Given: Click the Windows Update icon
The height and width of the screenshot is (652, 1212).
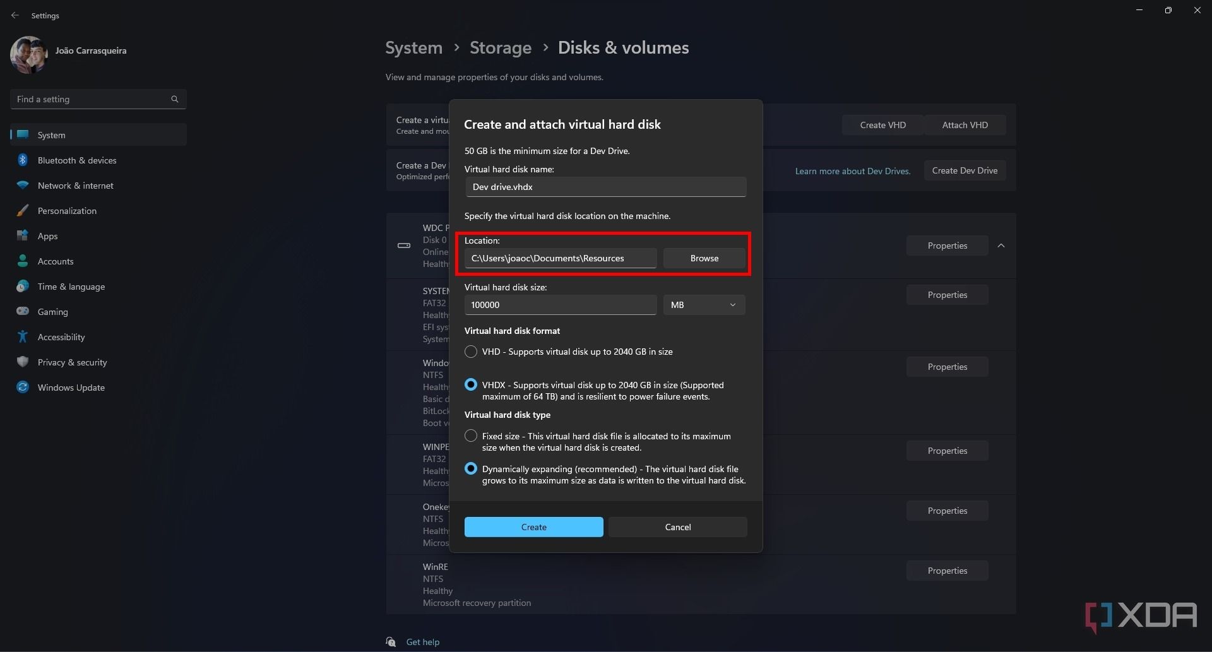Looking at the screenshot, I should coord(23,388).
